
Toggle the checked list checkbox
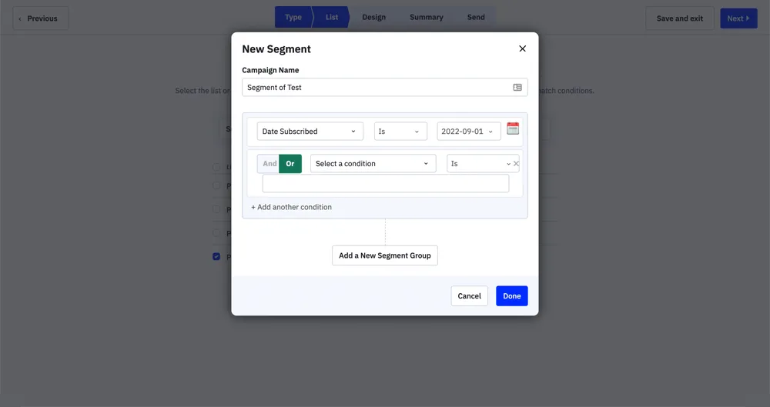point(216,257)
